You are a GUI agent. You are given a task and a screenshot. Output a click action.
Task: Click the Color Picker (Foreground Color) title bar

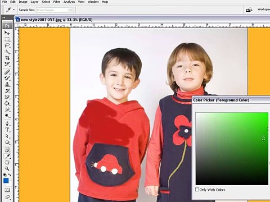231,100
